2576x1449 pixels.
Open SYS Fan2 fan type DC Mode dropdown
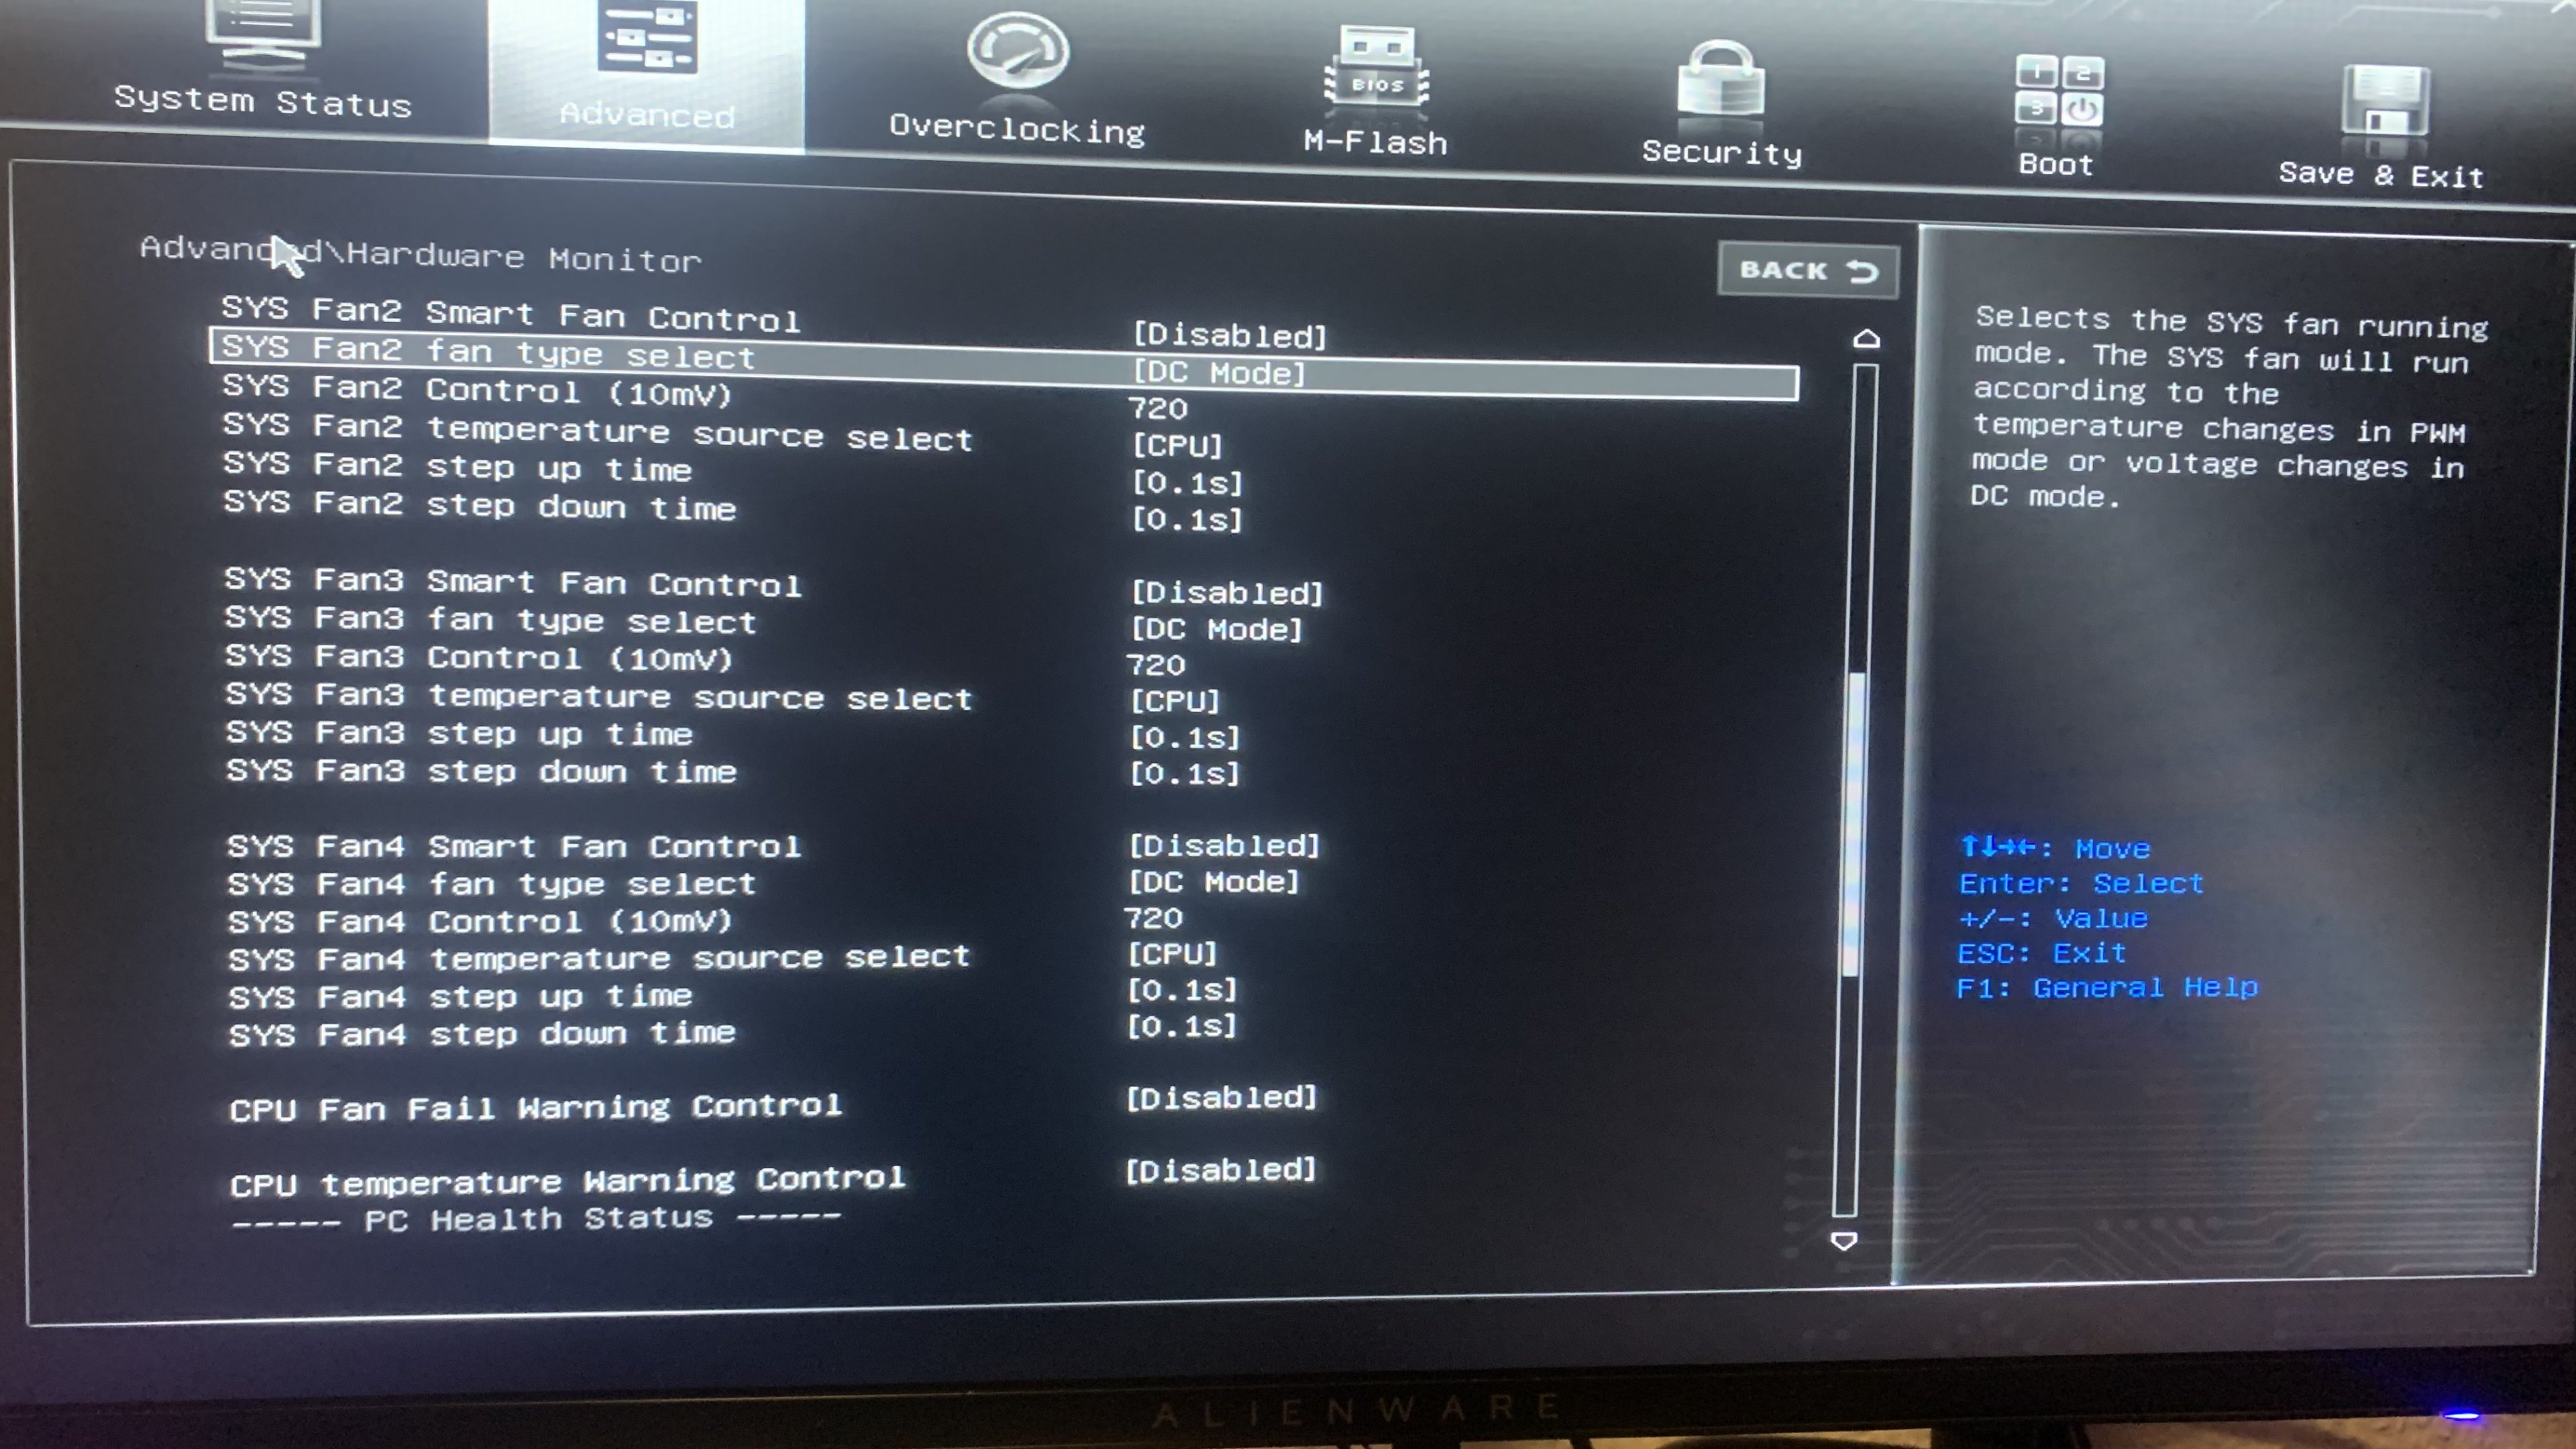tap(1219, 373)
